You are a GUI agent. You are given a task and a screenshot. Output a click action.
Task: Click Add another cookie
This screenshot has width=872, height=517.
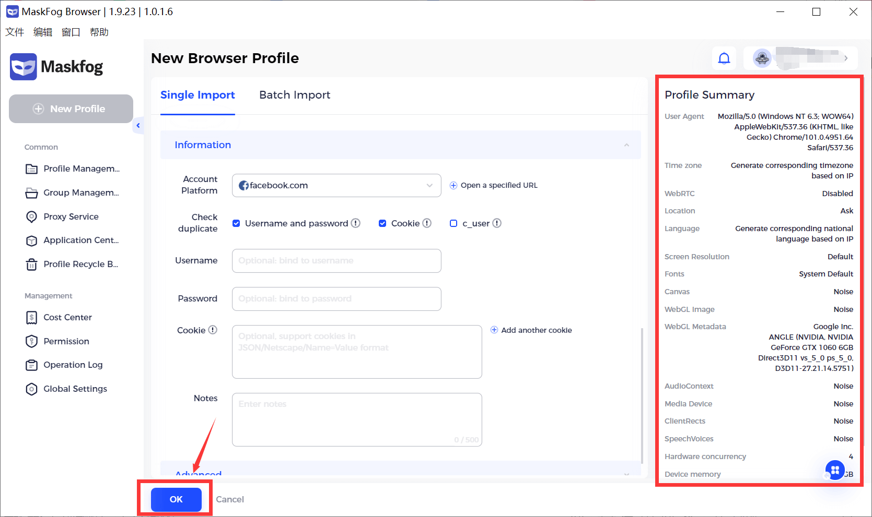531,330
